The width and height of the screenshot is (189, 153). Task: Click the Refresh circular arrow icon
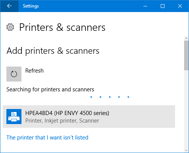14,74
